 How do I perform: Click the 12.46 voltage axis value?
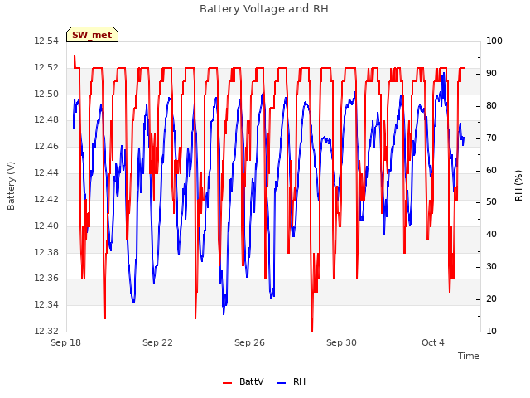[x=46, y=147]
